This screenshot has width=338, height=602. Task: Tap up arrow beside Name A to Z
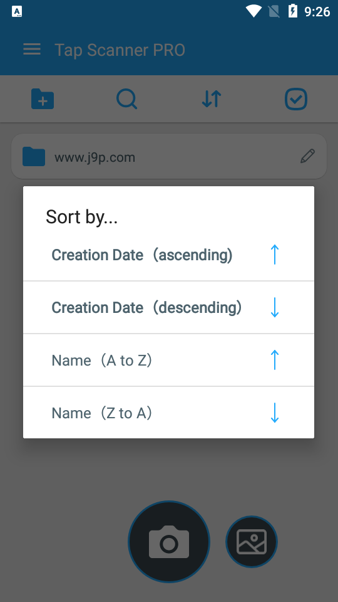[x=274, y=360]
